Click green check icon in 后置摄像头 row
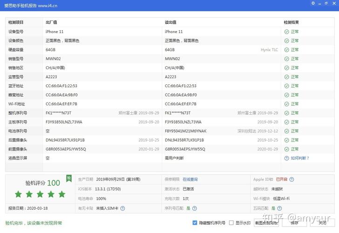This screenshot has width=339, height=233. click(287, 140)
